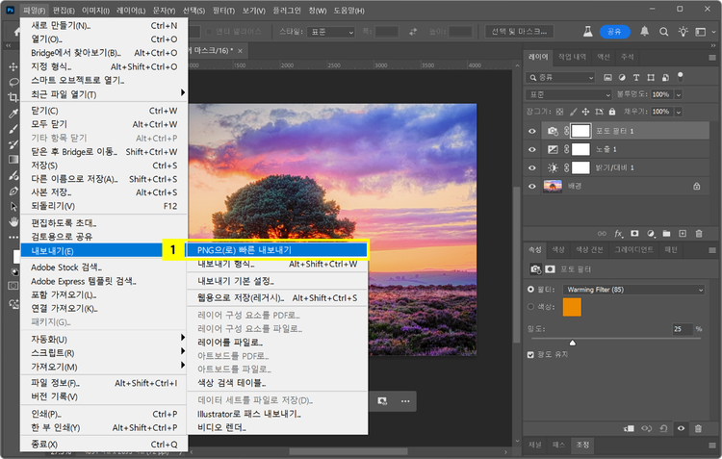Screen dimensions: 722x459
Task: Click the new adjustment layer icon
Action: click(651, 233)
